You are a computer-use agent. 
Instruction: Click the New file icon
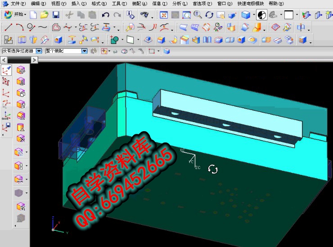(33, 15)
